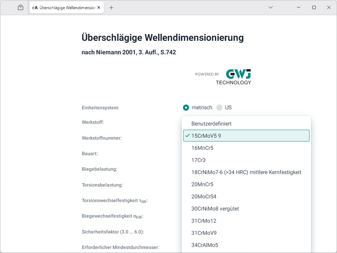
Task: Click the tab history icon in title bar
Action: (x=21, y=7)
